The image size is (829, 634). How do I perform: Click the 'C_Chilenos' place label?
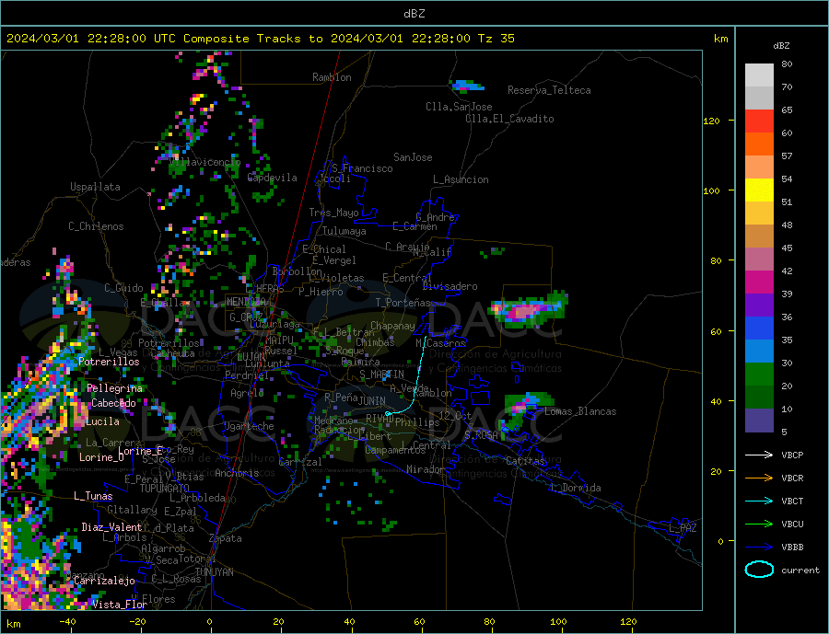pyautogui.click(x=96, y=226)
